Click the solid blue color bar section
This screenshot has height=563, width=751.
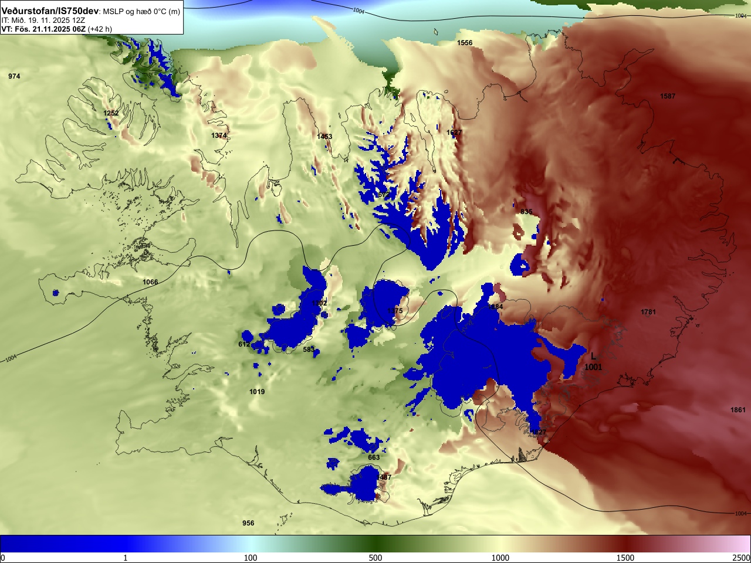click(63, 544)
